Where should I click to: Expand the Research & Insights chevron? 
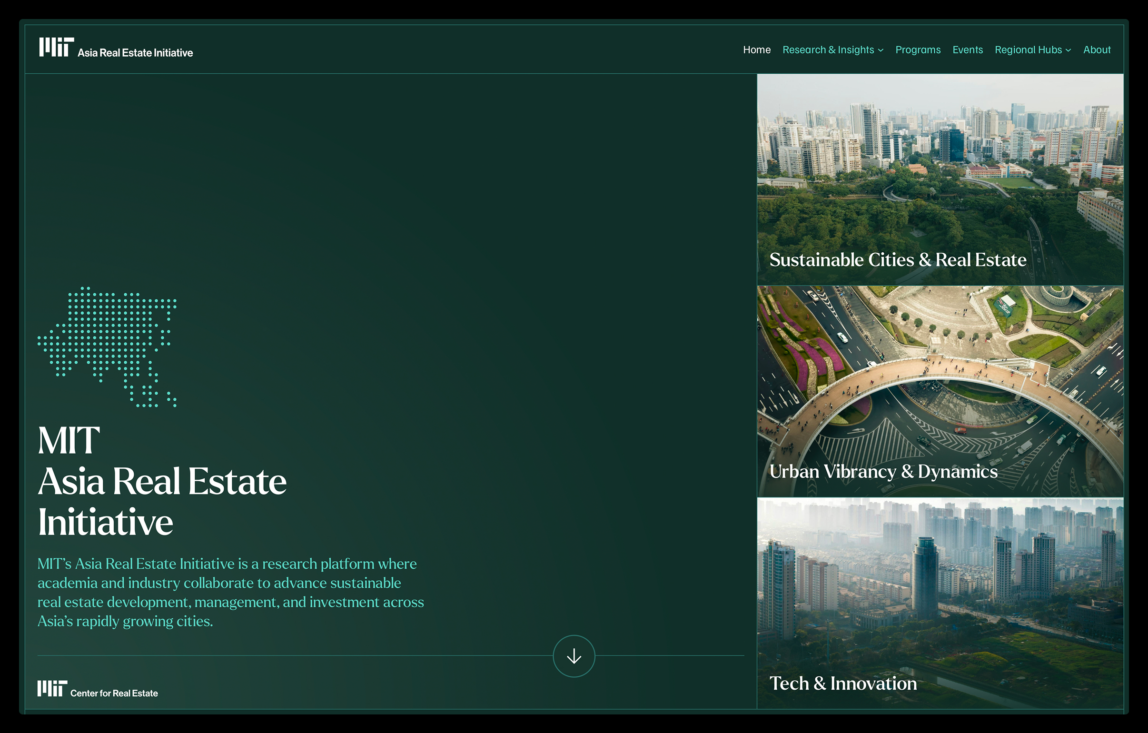coord(881,50)
